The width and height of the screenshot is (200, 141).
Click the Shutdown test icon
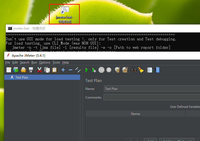tap(109, 70)
